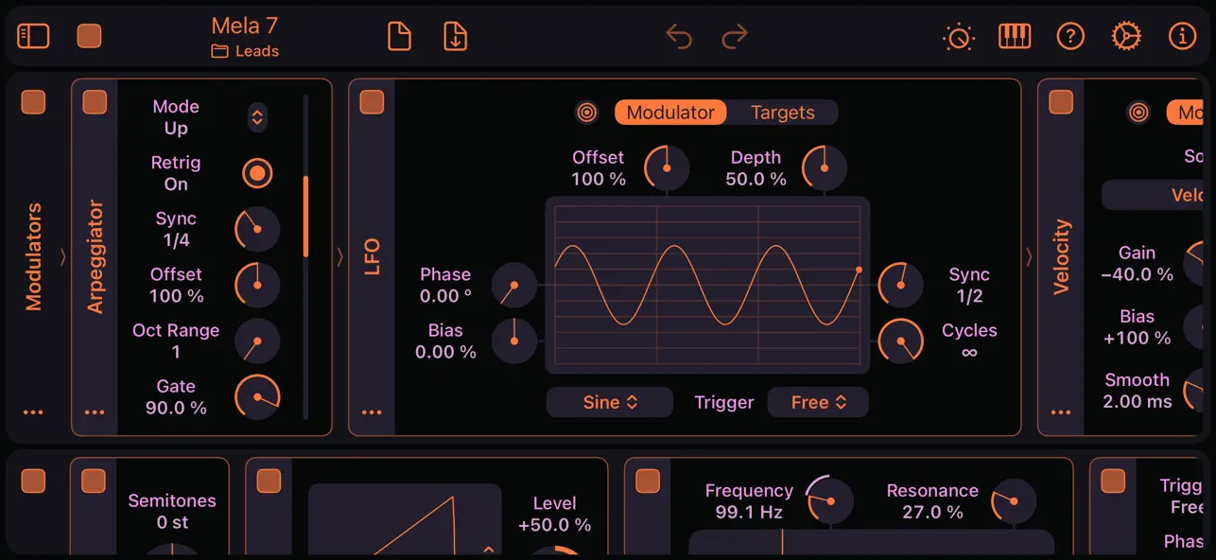Click the LFO Depth 50.0 % knob
Screen dimensions: 1216x560
825,167
